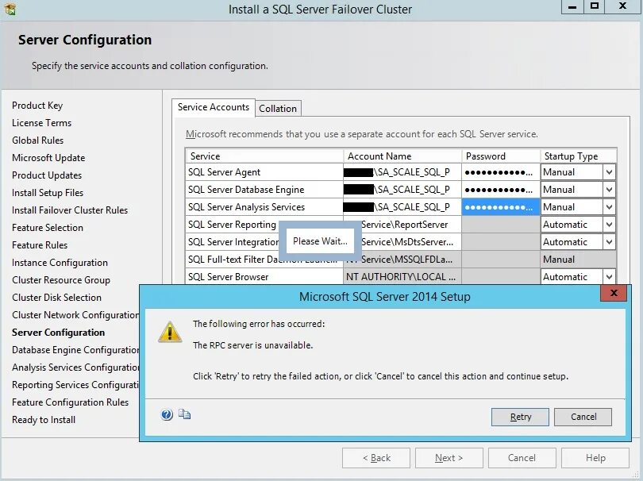Click the Account Name column header
Screen dimensions: 643x481
pos(402,156)
